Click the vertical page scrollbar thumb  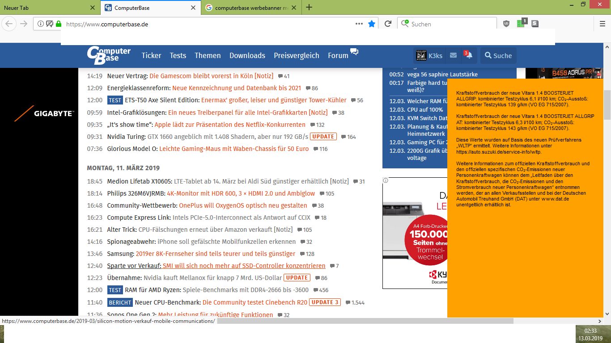(607, 105)
